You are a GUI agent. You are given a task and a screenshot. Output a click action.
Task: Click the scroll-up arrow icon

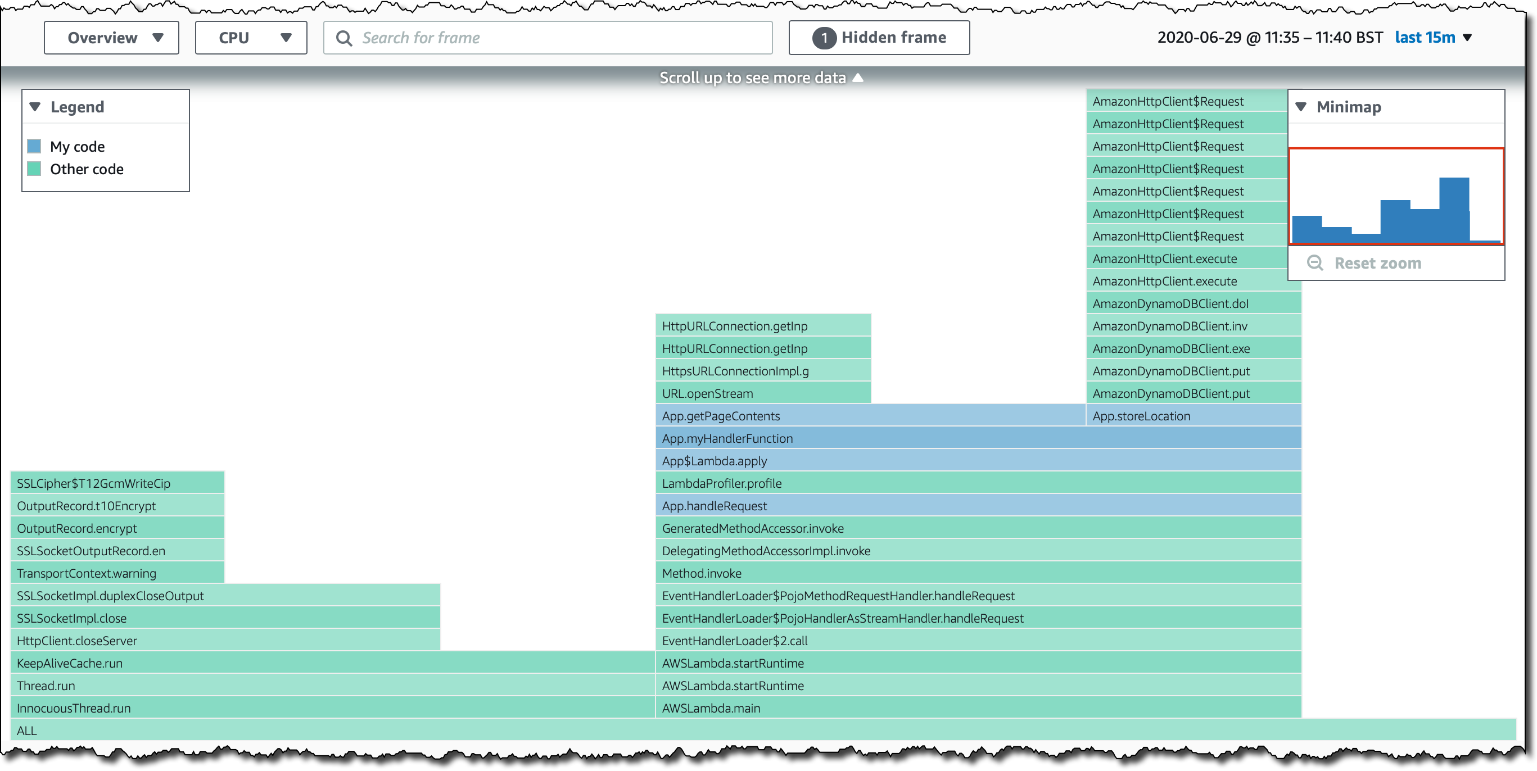858,78
